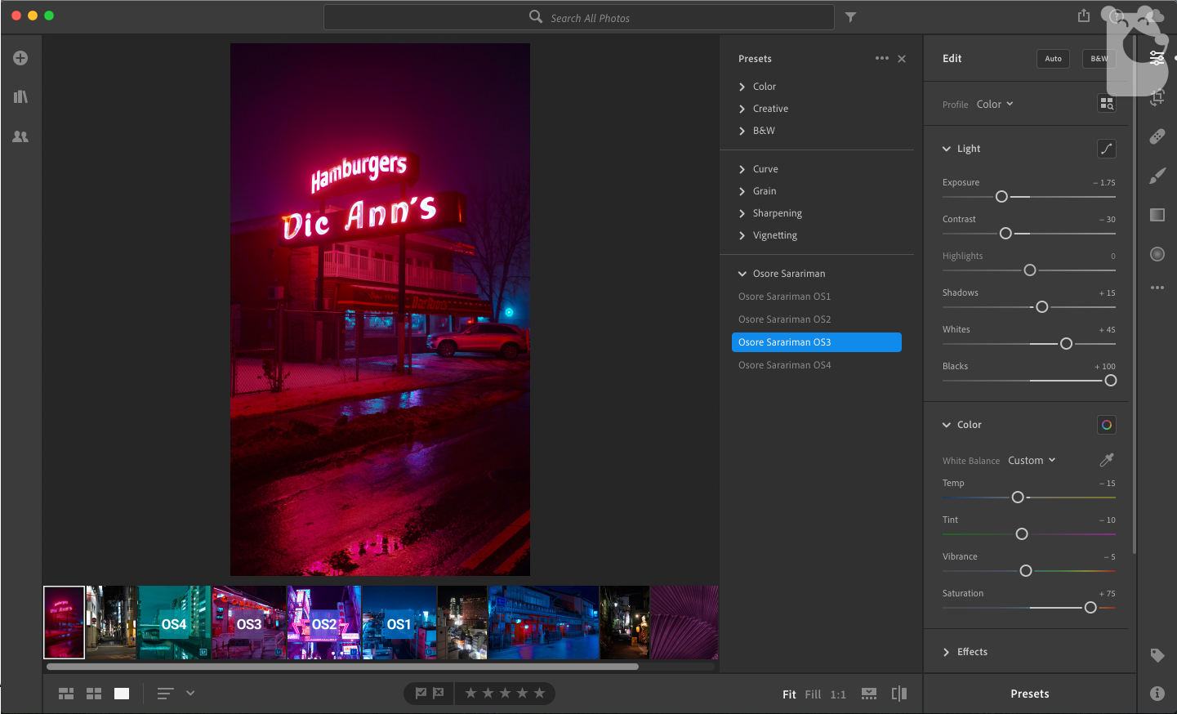This screenshot has height=714, width=1177.
Task: Toggle show original before/after view
Action: point(899,694)
